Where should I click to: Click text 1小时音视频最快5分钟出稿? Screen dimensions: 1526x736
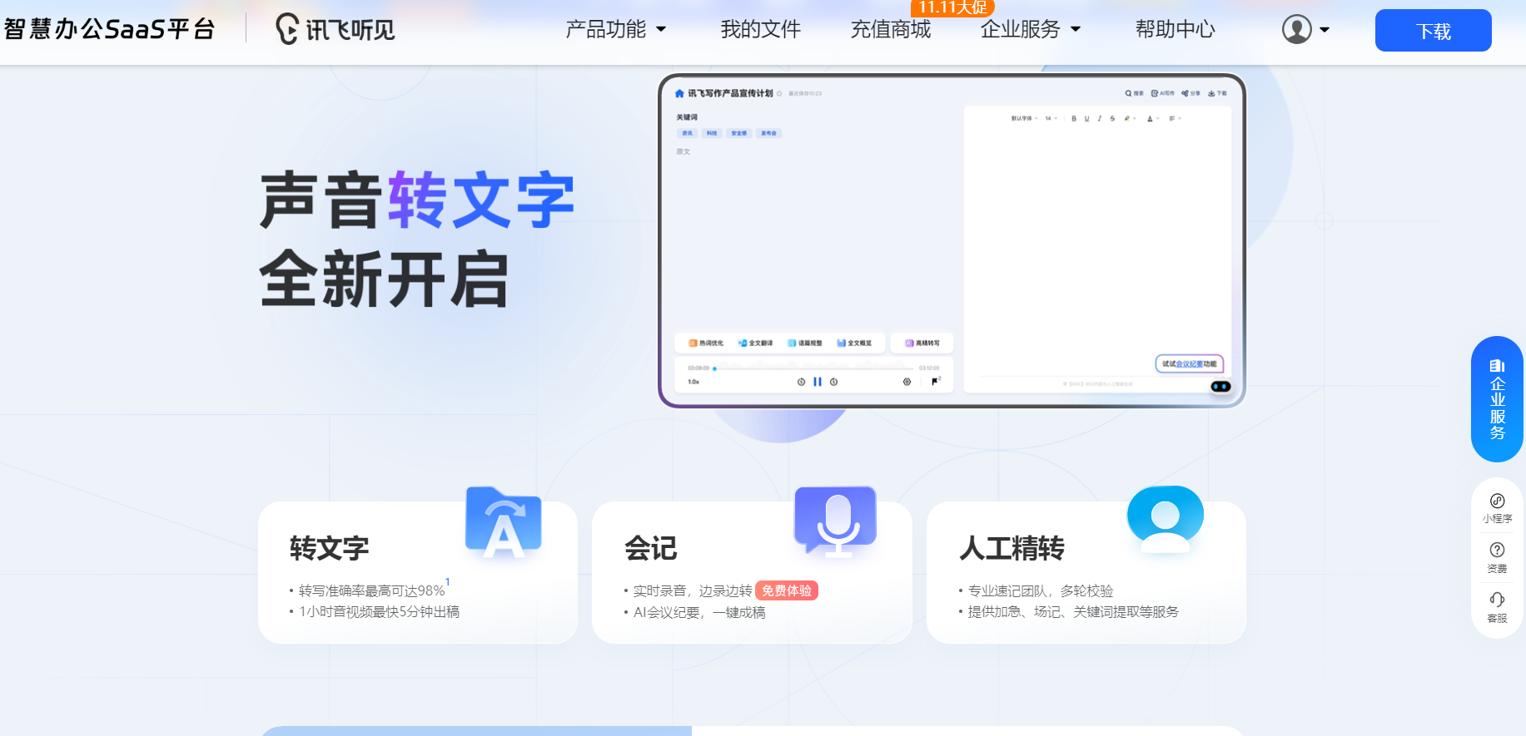379,611
